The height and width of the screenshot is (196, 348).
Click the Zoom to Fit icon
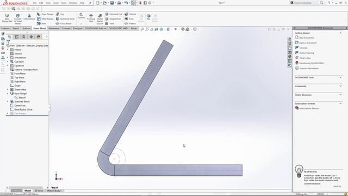coord(142,29)
